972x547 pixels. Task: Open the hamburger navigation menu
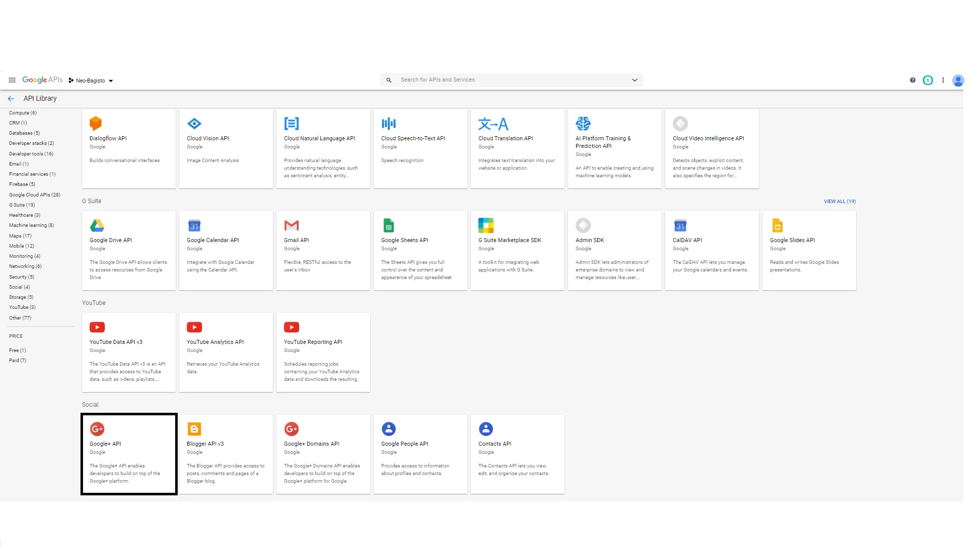click(12, 80)
